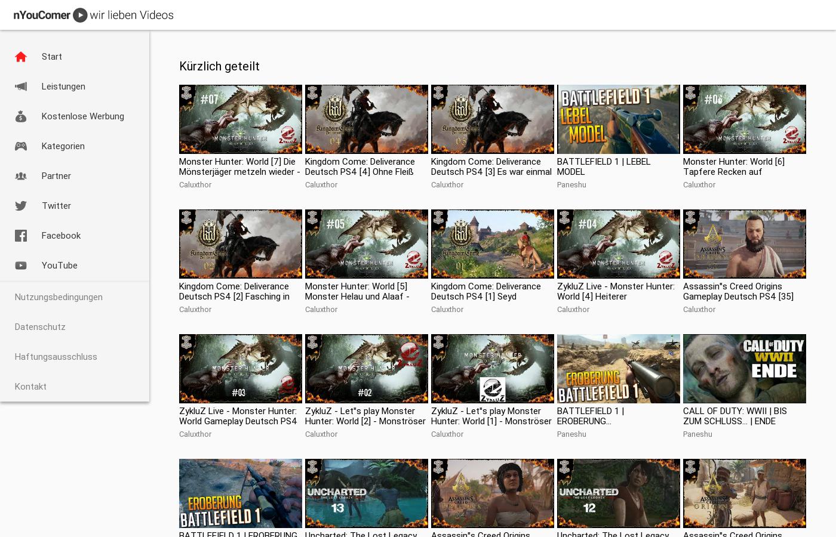Image resolution: width=836 pixels, height=537 pixels.
Task: Click the YouTube play icon in sidebar
Action: tap(21, 266)
